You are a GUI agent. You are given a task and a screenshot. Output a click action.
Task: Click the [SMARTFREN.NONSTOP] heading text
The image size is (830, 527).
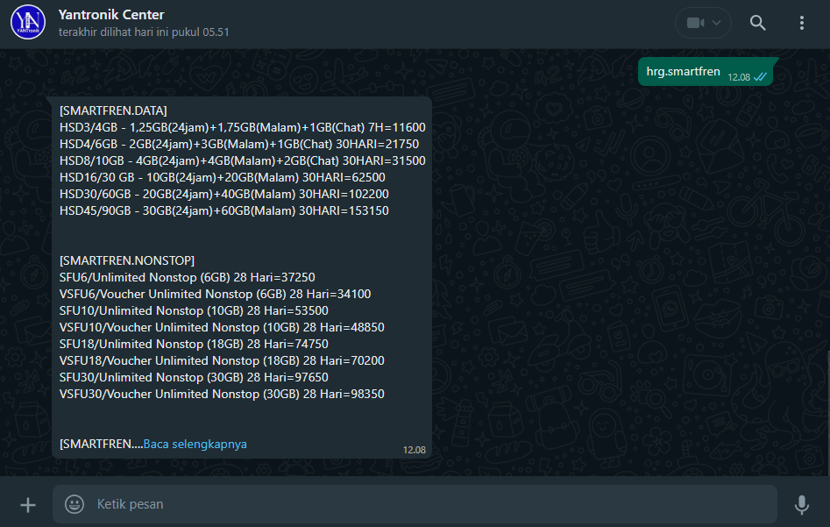click(127, 260)
